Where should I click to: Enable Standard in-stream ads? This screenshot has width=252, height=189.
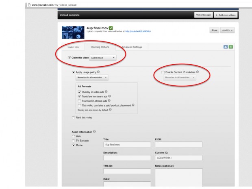point(79,101)
